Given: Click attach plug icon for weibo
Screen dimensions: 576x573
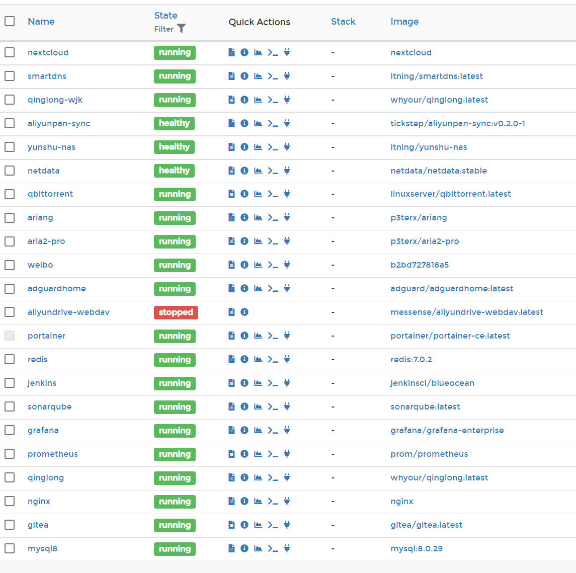Looking at the screenshot, I should coord(287,265).
